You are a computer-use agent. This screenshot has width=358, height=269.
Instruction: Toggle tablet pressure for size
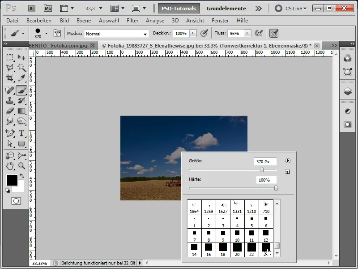point(274,33)
